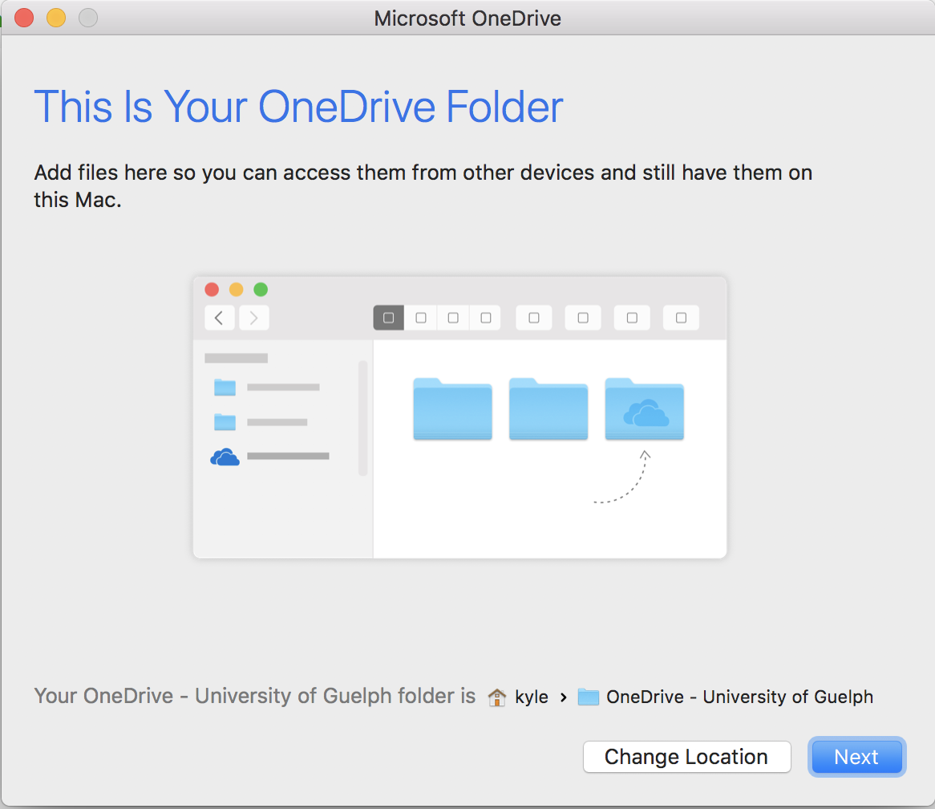Click the first blue folder in the Finder illustration

[x=451, y=409]
